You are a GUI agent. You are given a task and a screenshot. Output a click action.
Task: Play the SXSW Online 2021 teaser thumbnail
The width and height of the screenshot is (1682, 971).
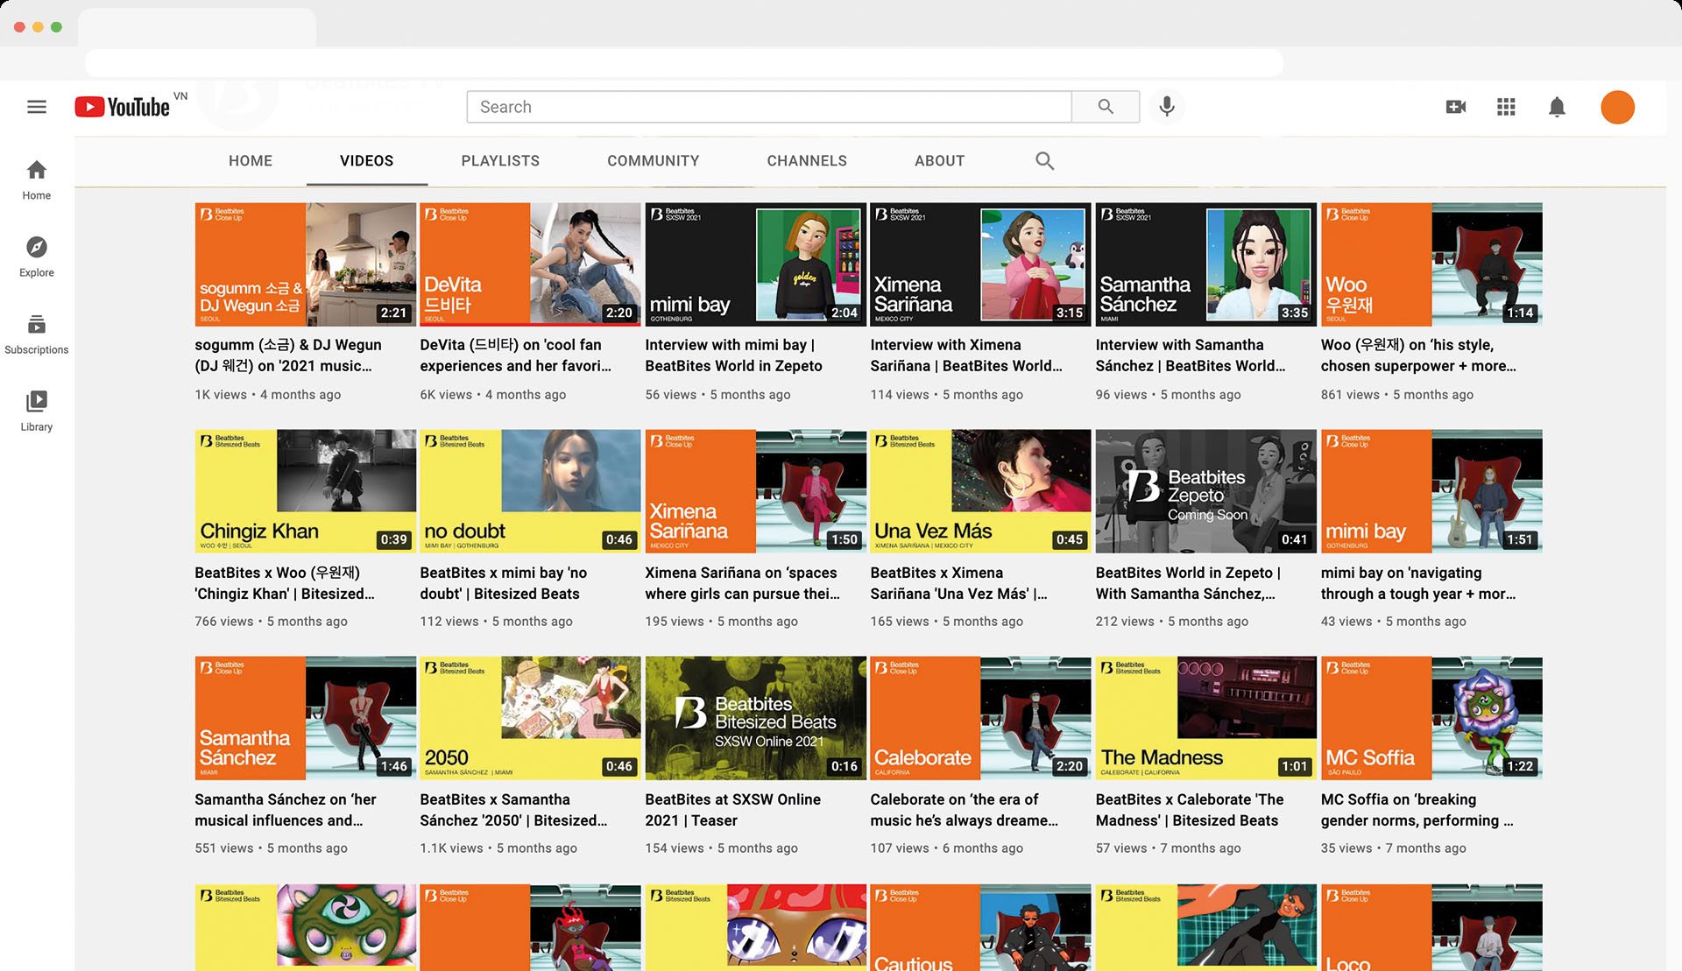coord(755,718)
